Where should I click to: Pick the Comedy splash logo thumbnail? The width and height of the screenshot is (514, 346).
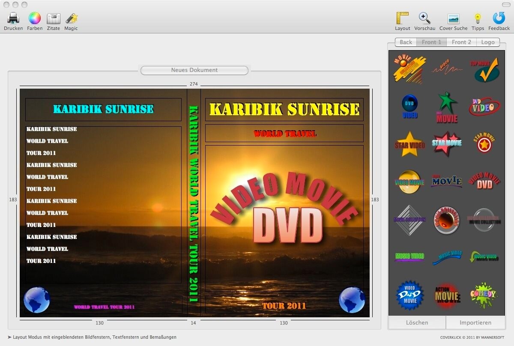(483, 295)
